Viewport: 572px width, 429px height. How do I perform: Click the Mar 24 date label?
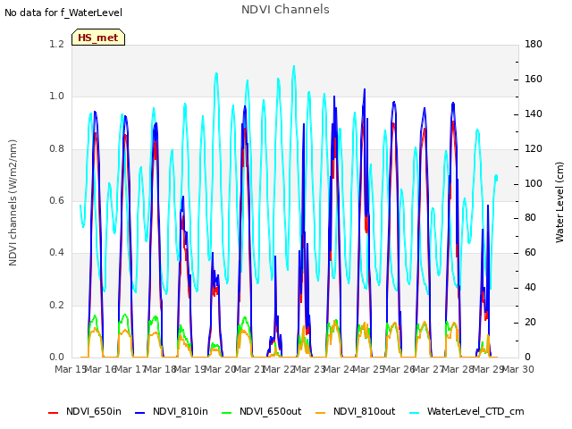(x=340, y=369)
